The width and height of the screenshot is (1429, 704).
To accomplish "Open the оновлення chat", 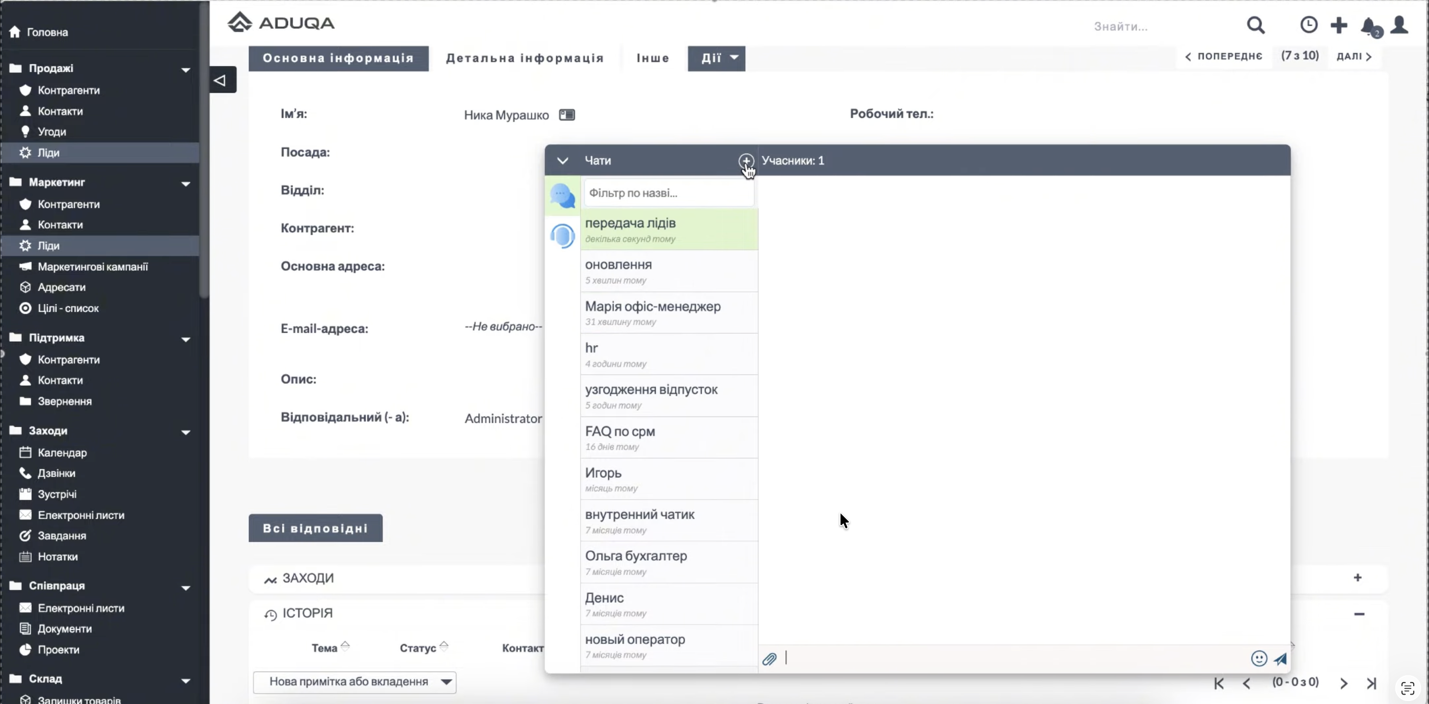I will (669, 271).
